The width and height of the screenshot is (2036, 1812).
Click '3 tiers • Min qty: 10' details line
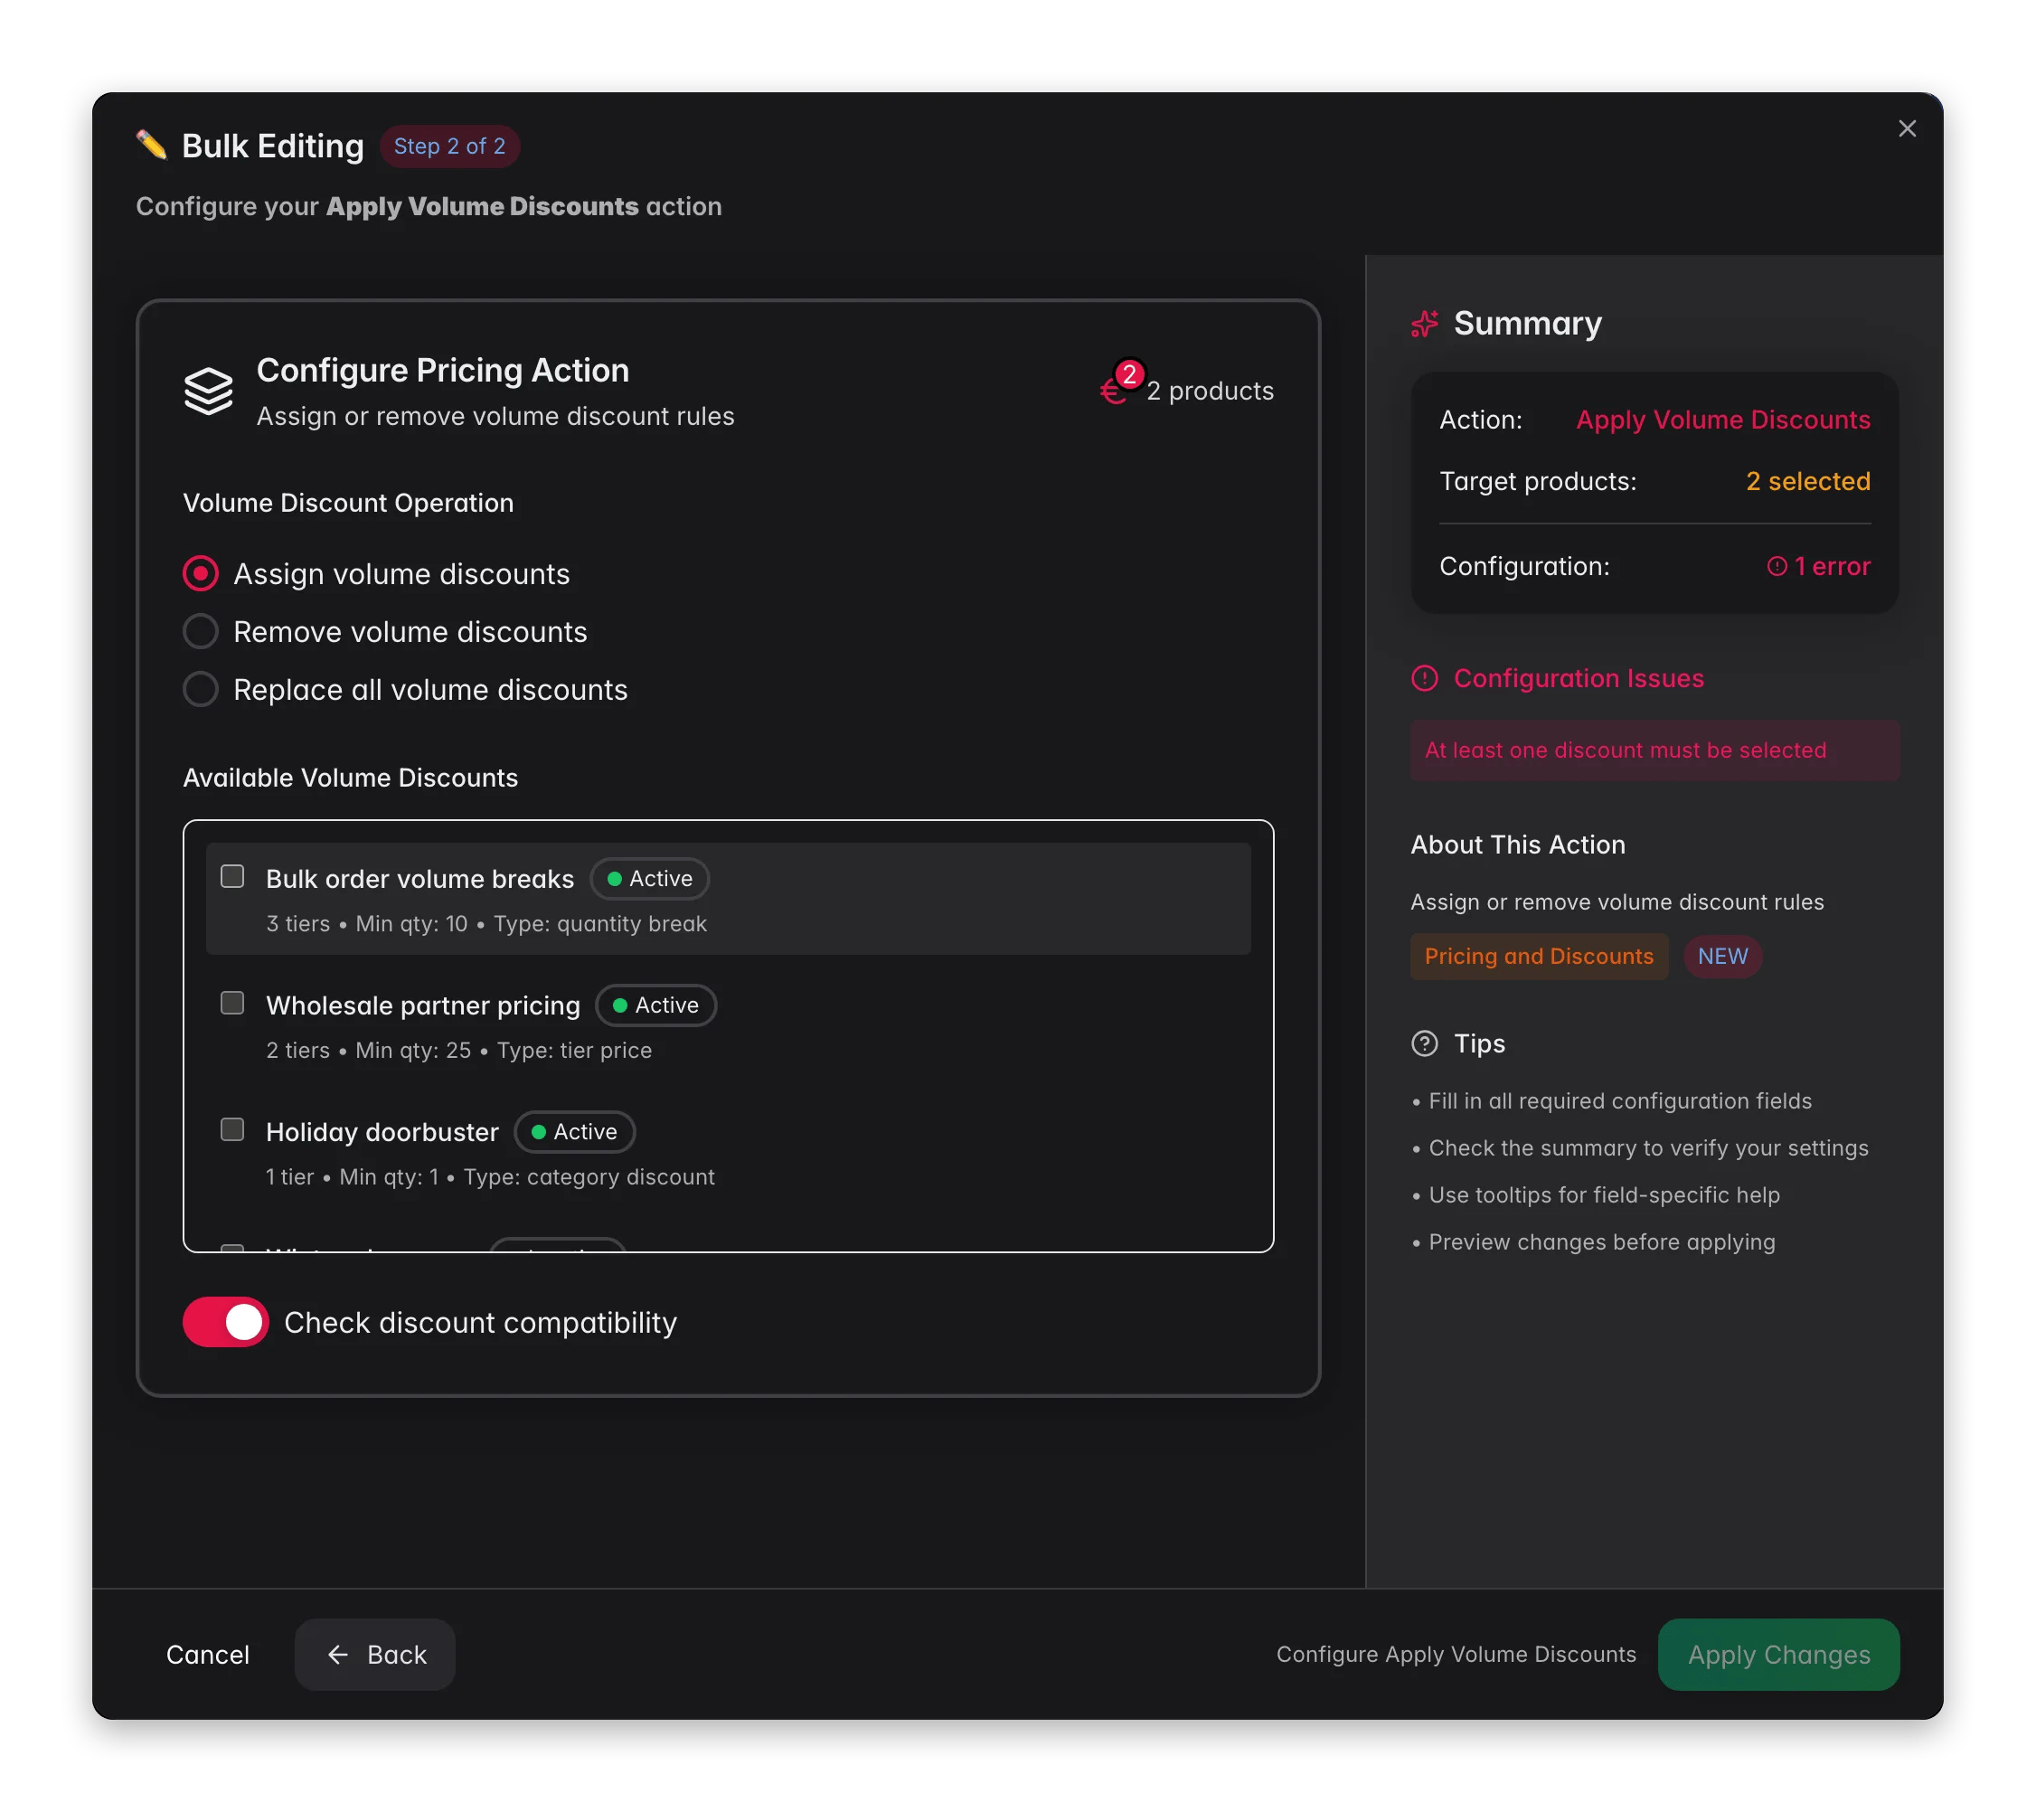point(486,923)
